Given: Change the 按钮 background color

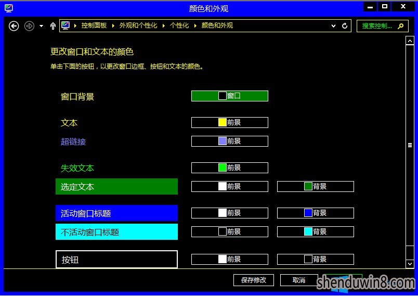Looking at the screenshot, I should (x=316, y=259).
